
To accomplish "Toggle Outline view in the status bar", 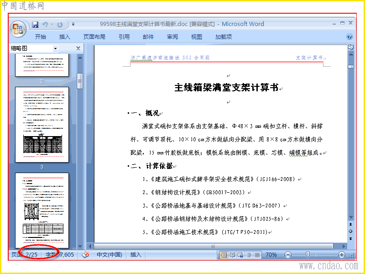I will tap(249, 255).
